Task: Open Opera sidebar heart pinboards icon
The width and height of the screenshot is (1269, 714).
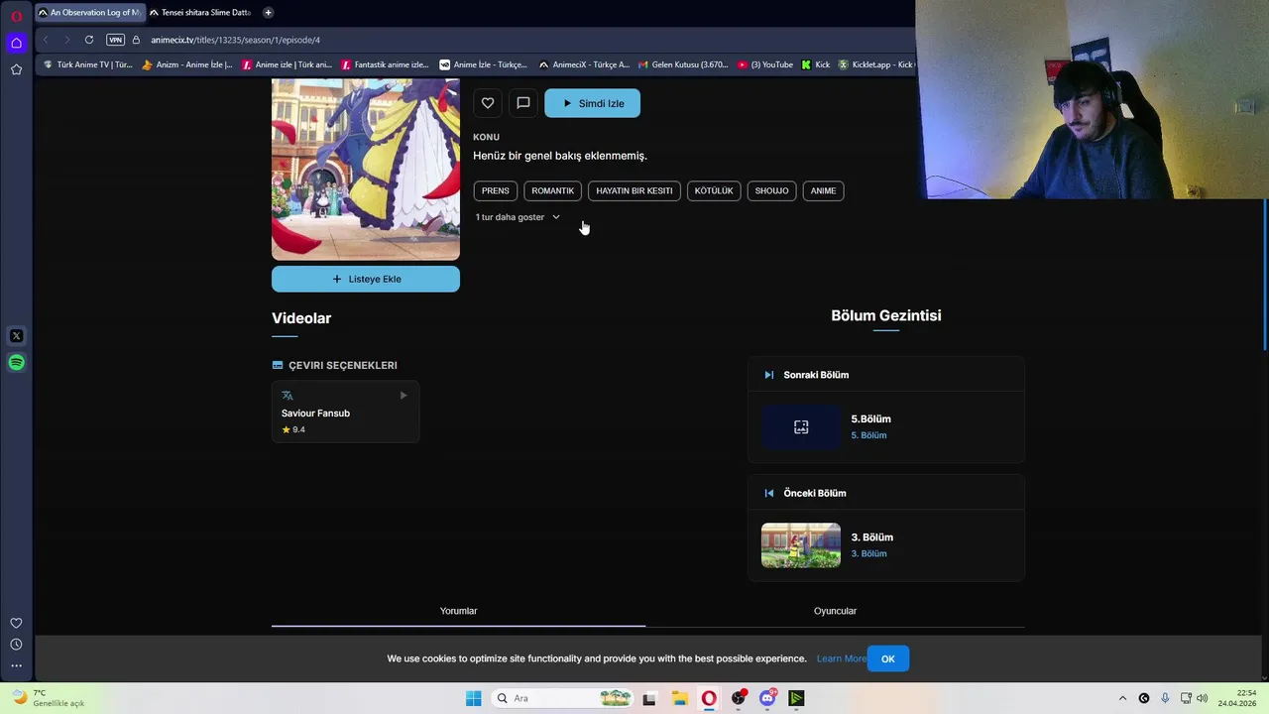Action: pyautogui.click(x=16, y=623)
